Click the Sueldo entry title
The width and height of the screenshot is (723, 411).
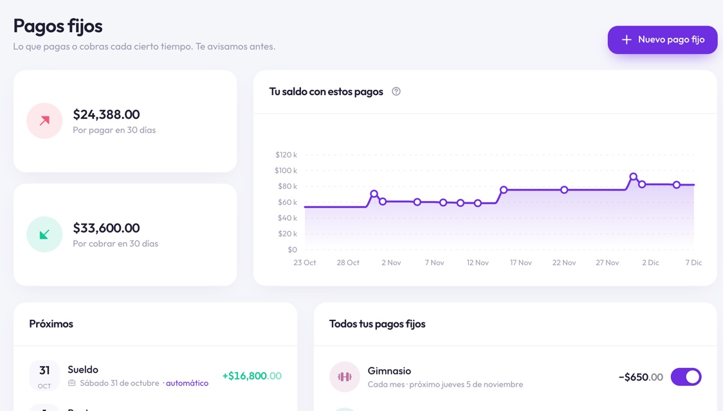click(x=83, y=369)
